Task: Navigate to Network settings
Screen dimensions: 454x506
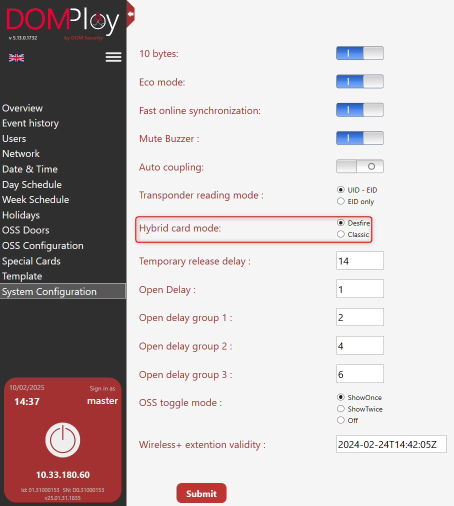Action: (20, 154)
